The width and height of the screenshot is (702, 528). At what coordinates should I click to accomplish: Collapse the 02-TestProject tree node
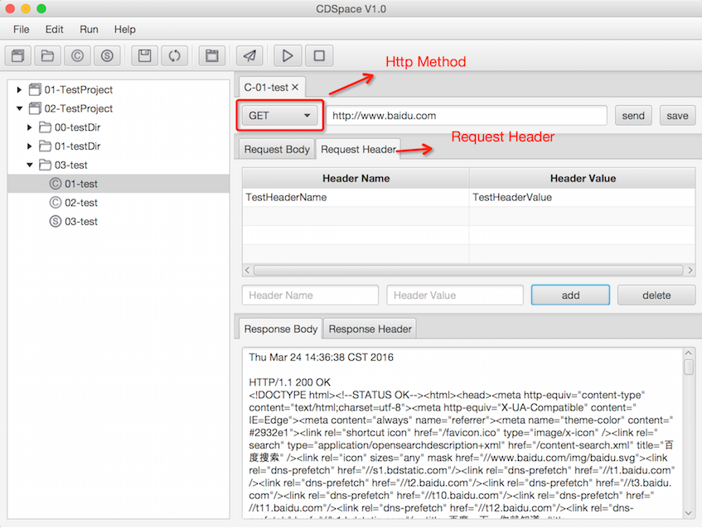[20, 108]
